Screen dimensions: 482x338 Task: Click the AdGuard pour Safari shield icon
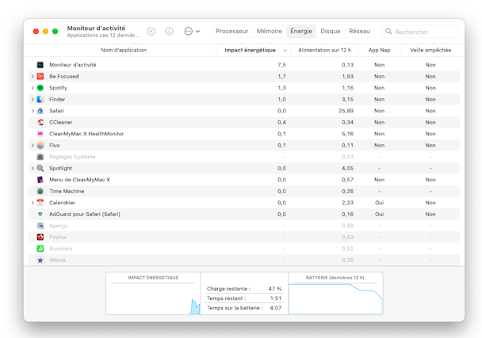[40, 215]
